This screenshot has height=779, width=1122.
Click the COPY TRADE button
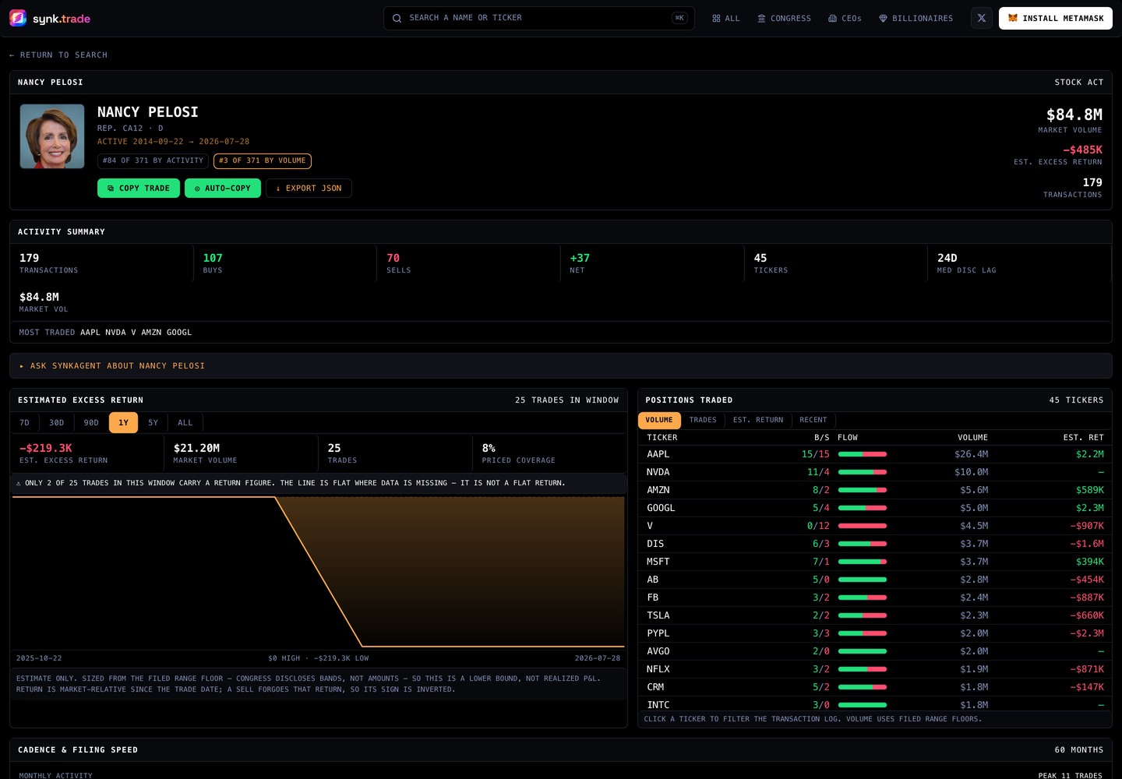point(139,189)
